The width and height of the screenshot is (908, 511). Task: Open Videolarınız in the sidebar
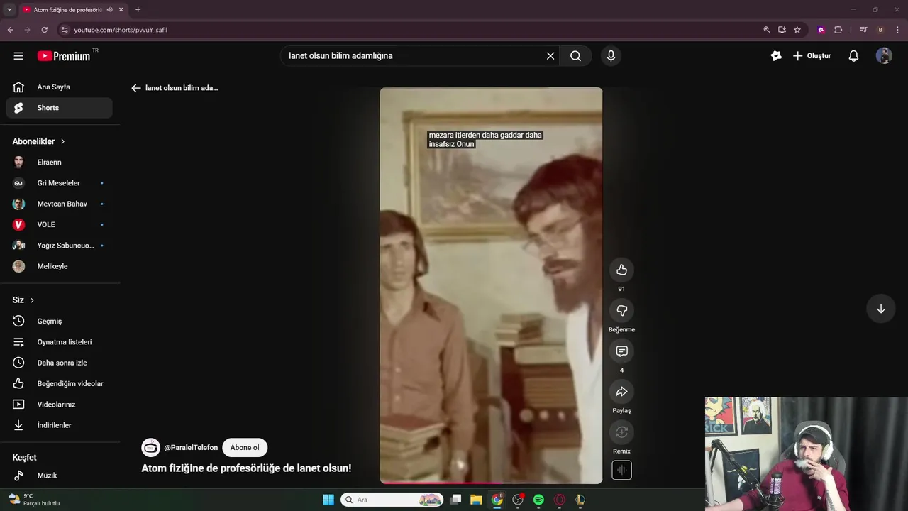click(60, 405)
